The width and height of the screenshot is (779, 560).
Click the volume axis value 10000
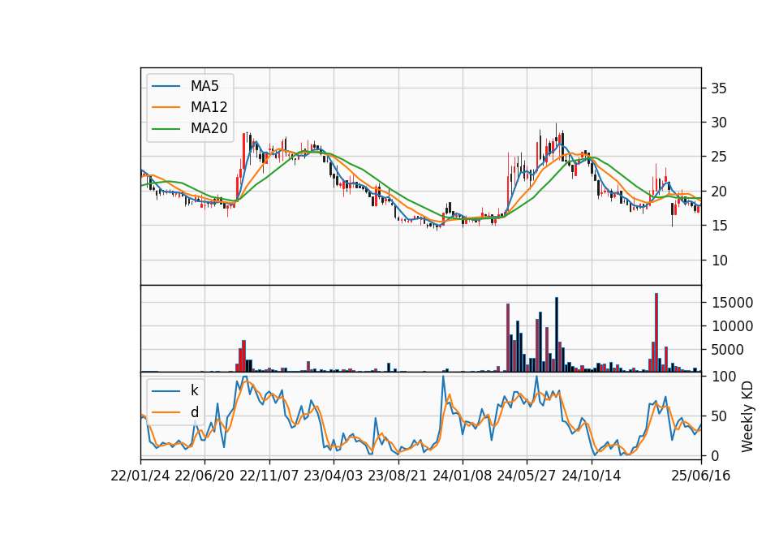tap(732, 326)
